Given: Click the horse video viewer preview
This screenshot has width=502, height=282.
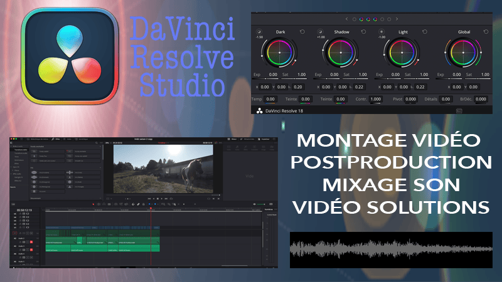Looking at the screenshot, I should coord(163,169).
